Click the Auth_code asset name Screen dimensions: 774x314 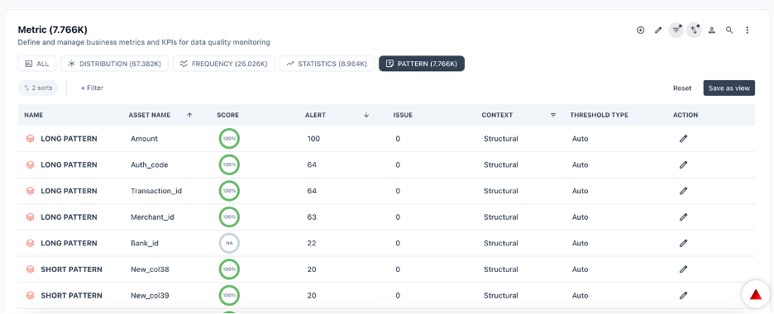click(x=150, y=164)
